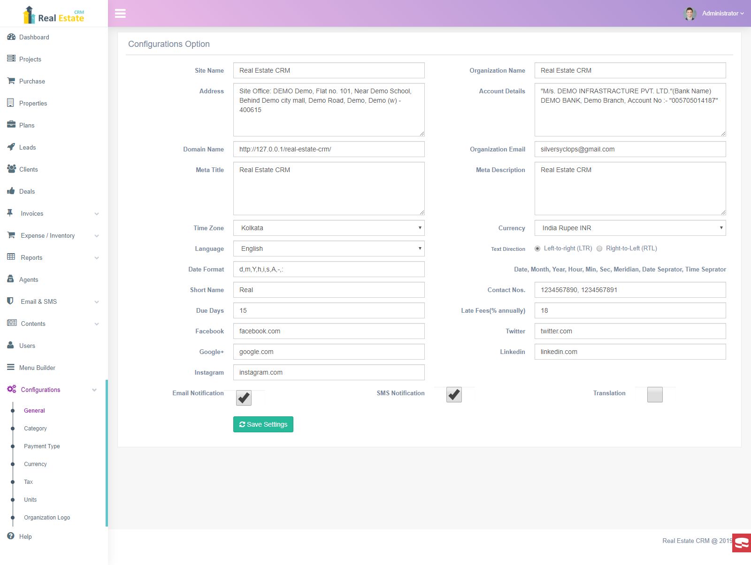Enable the Translation checkbox
This screenshot has height=565, width=751.
pyautogui.click(x=655, y=395)
